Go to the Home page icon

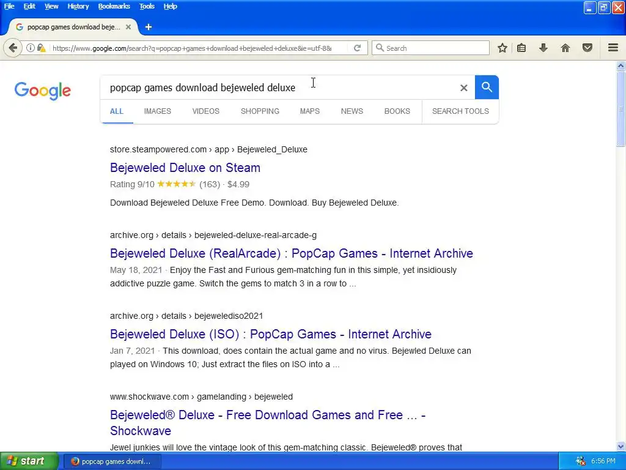click(565, 48)
